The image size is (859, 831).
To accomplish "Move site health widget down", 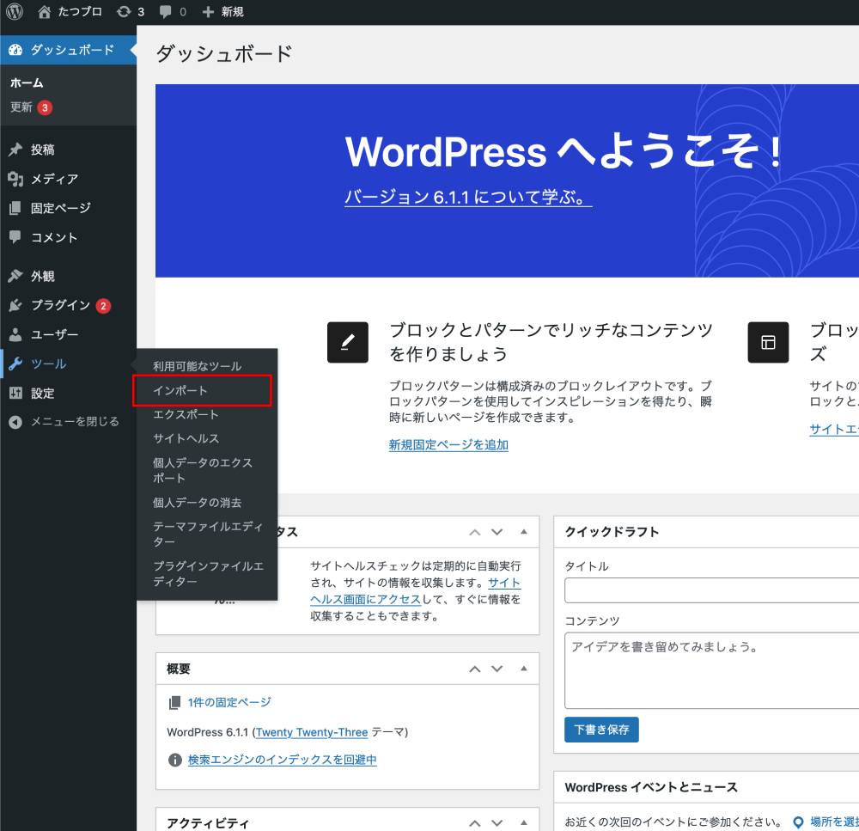I will point(497,532).
